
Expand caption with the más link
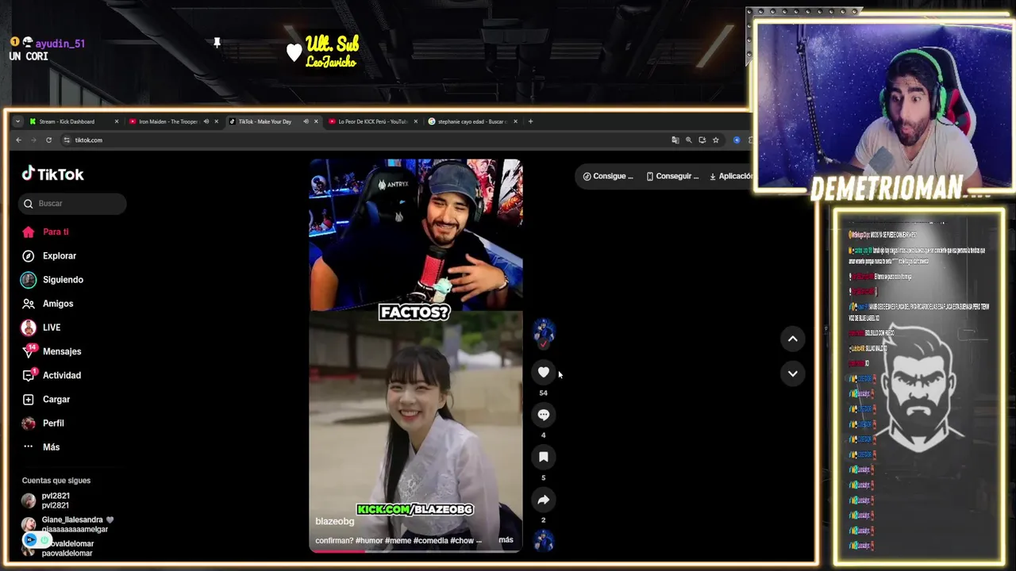tap(506, 540)
